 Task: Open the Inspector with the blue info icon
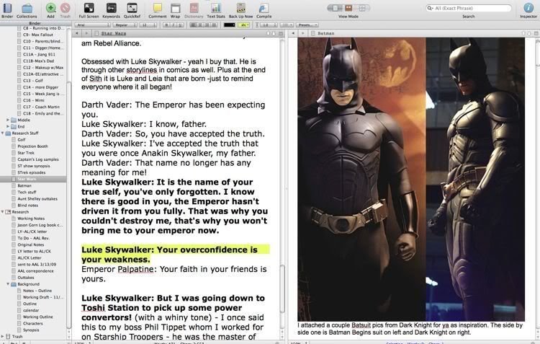528,8
